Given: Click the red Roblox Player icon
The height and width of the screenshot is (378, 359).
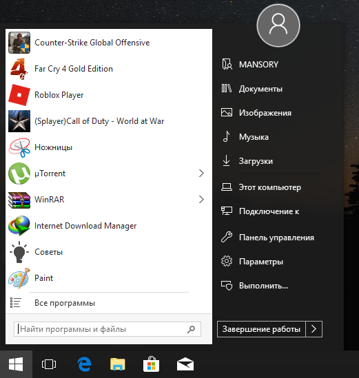Looking at the screenshot, I should (19, 95).
